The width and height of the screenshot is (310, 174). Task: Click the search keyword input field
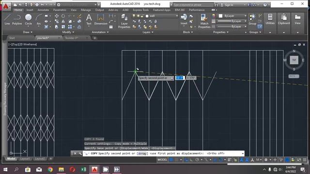point(193,5)
